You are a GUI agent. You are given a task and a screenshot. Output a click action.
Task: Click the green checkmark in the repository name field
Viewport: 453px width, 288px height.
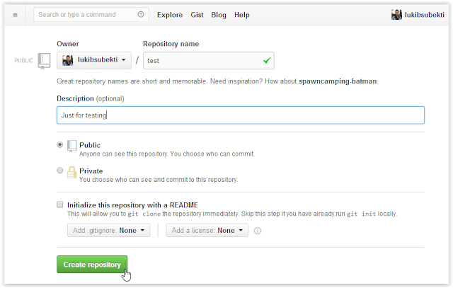tap(266, 61)
